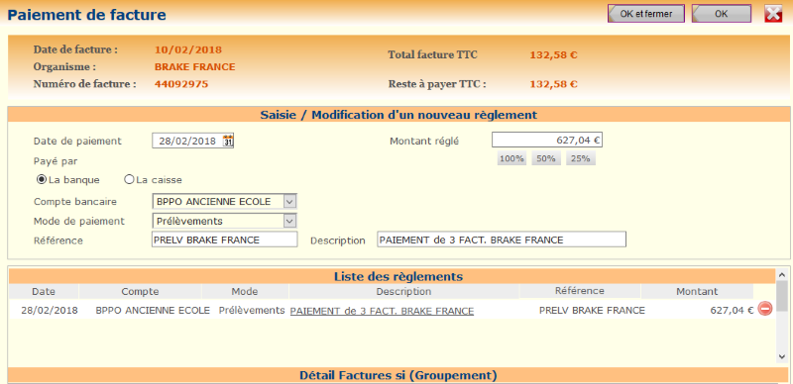Set payment amount to 50%
793x384 pixels.
[x=546, y=158]
